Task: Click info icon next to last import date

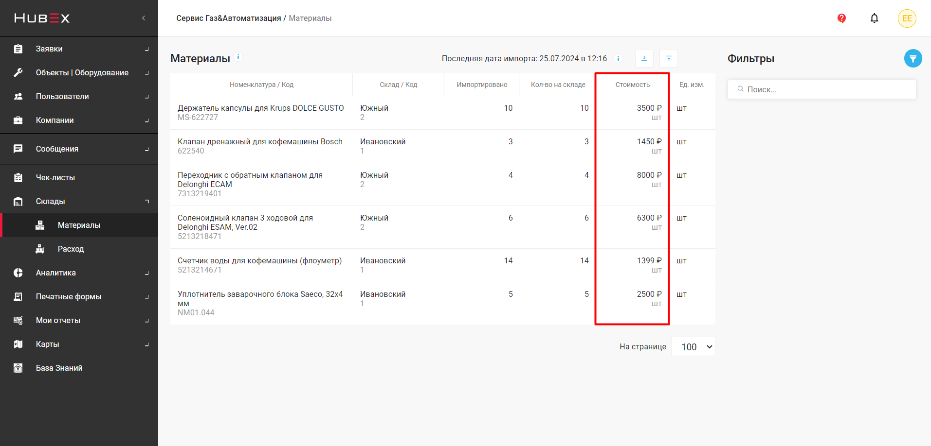Action: pyautogui.click(x=618, y=58)
